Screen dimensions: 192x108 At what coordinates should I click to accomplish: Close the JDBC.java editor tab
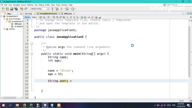click(74, 14)
